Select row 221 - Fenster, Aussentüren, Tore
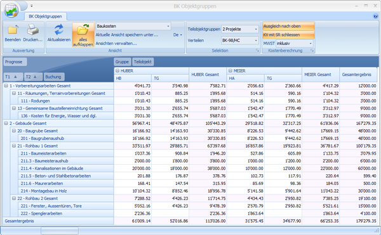 [x=65, y=206]
